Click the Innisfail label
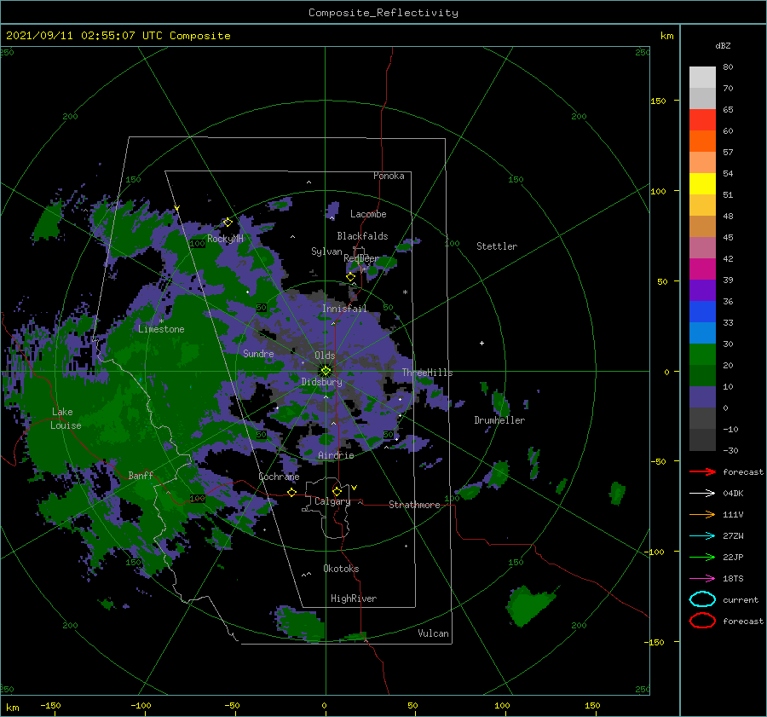This screenshot has height=717, width=767. tap(344, 309)
